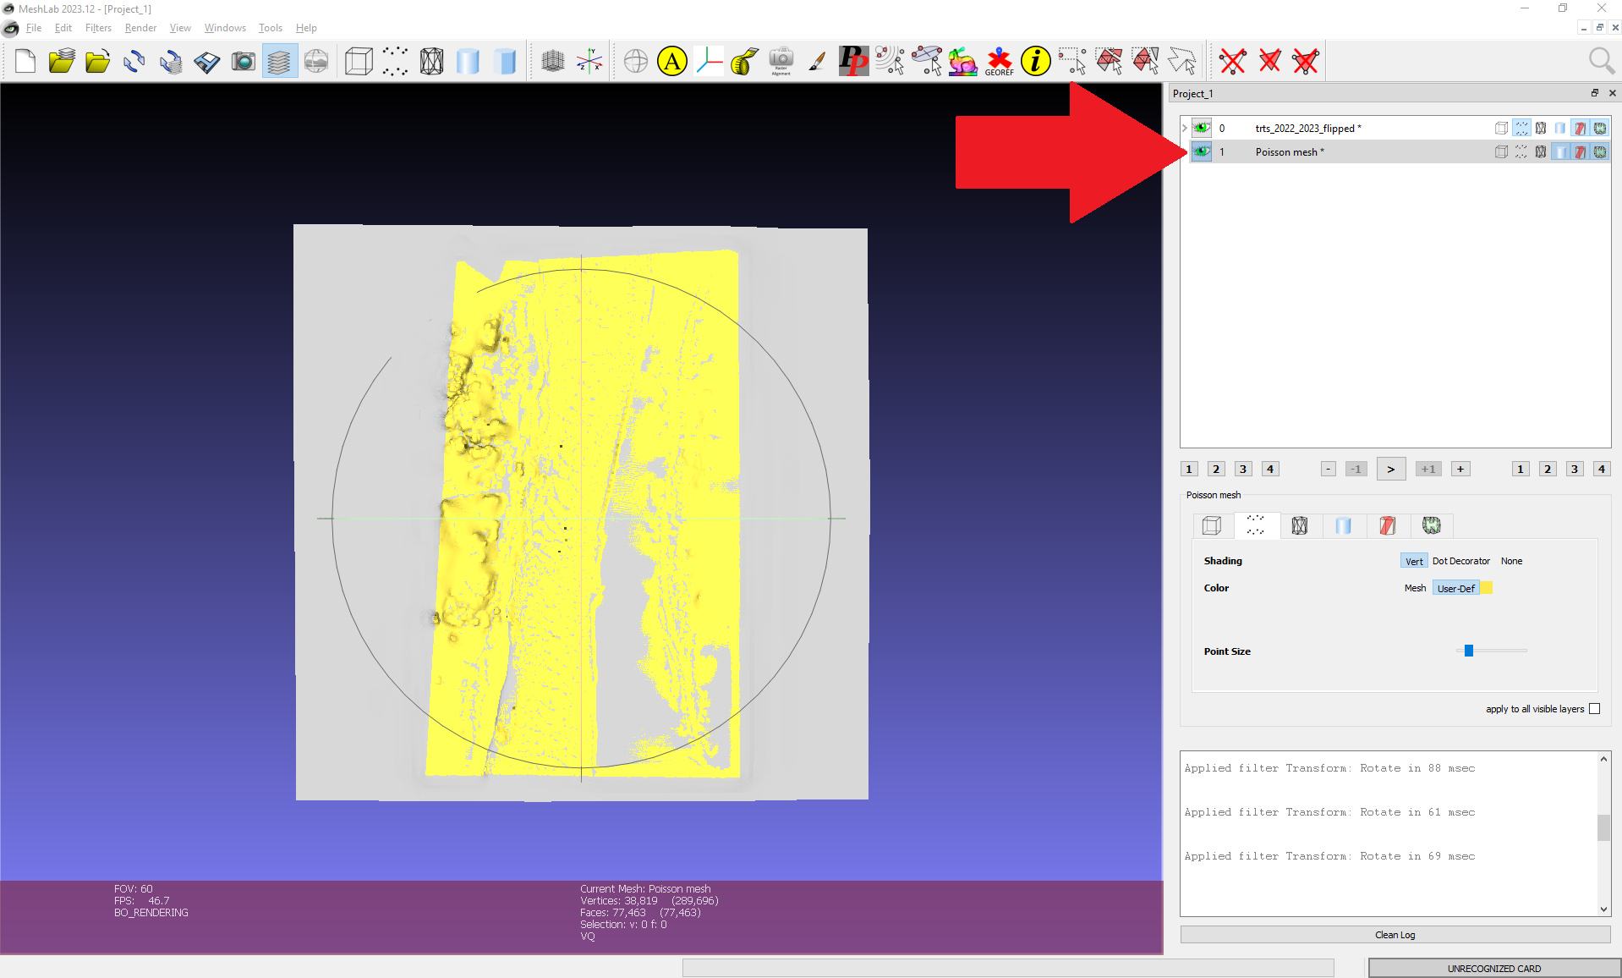The height and width of the screenshot is (978, 1622).
Task: Select 'Vert' shading option
Action: click(x=1414, y=561)
